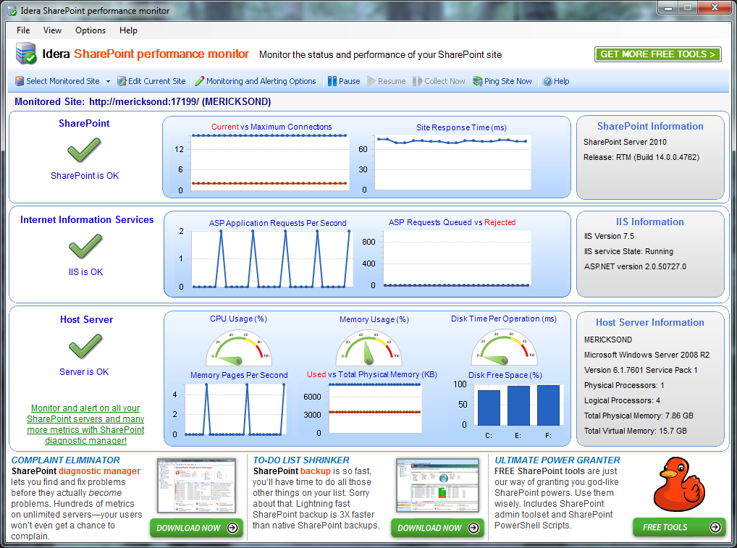Click Current vs Maximum Connections chart
Viewport: 737px width, 548px height.
point(269,163)
